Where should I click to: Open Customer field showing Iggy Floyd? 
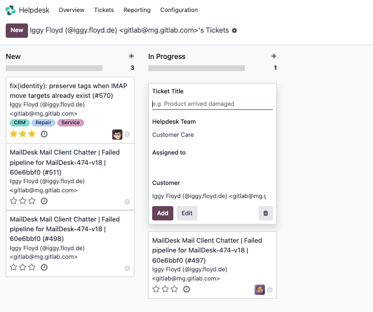(x=212, y=196)
